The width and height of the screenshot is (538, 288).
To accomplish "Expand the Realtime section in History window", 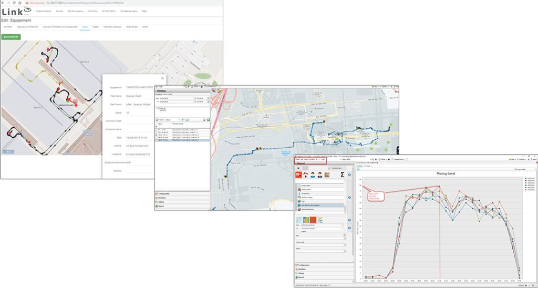I will 182,198.
